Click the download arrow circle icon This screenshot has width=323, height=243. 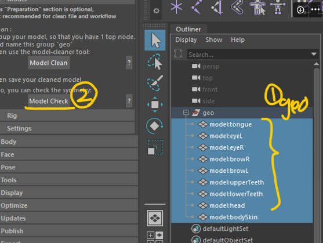point(300,10)
